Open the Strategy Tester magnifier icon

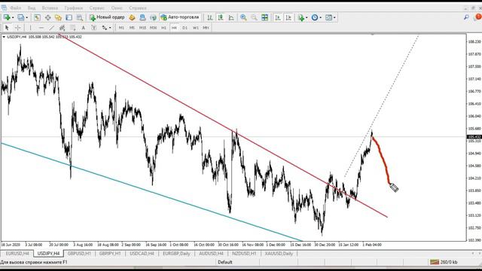click(80, 17)
